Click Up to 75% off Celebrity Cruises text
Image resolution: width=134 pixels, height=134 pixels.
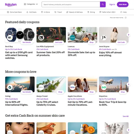coord(47,103)
